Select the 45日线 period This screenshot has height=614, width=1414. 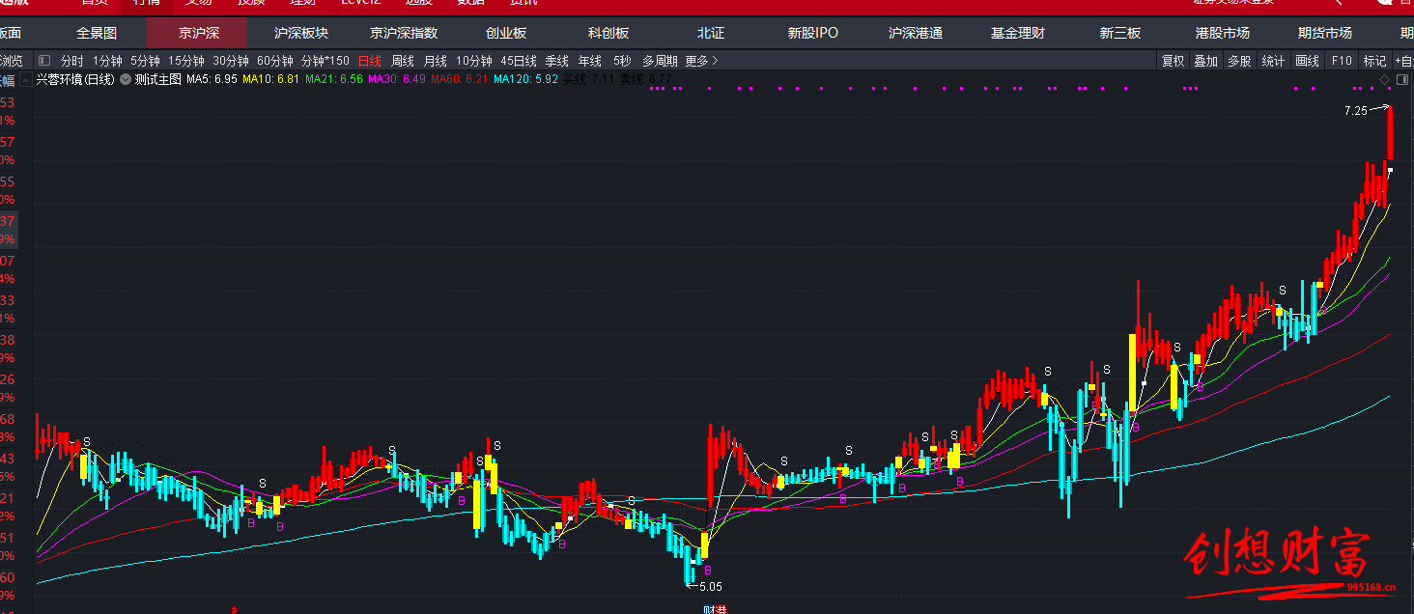[x=519, y=61]
